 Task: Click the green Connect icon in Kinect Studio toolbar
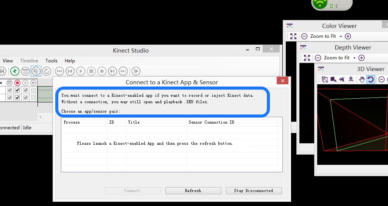(x=15, y=71)
